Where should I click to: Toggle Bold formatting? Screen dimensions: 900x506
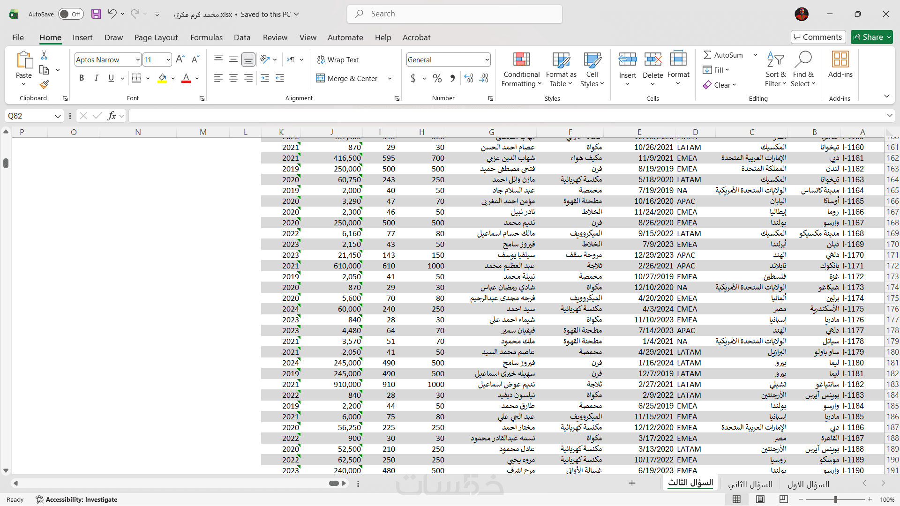coord(82,78)
